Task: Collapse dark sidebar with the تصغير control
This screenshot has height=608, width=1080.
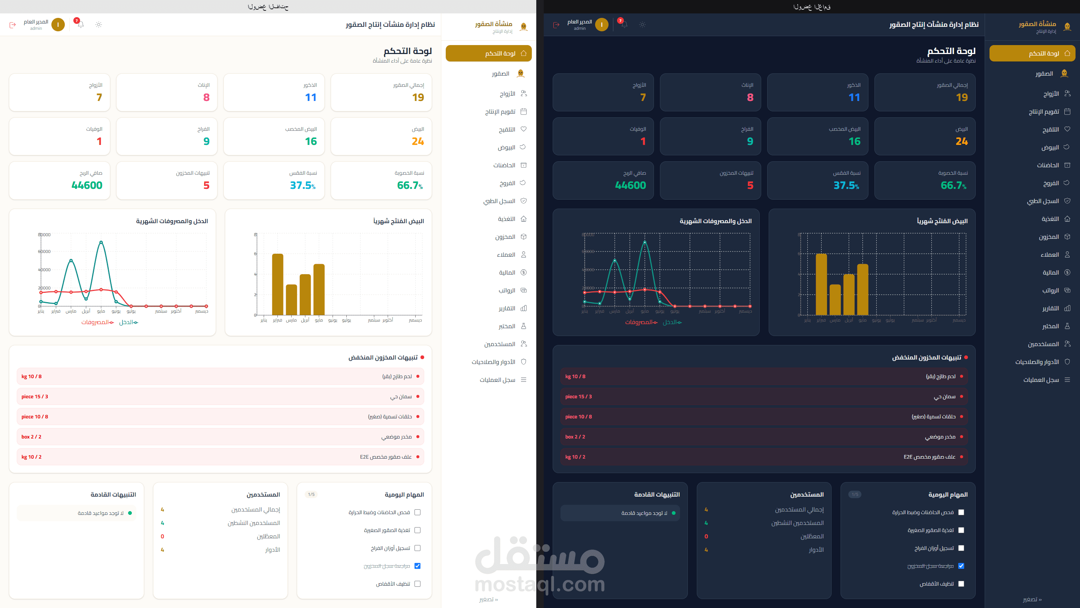Action: (x=1032, y=599)
